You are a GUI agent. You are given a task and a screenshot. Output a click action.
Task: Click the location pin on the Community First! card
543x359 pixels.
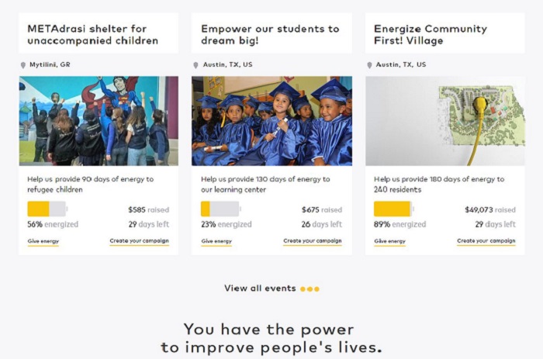[369, 65]
